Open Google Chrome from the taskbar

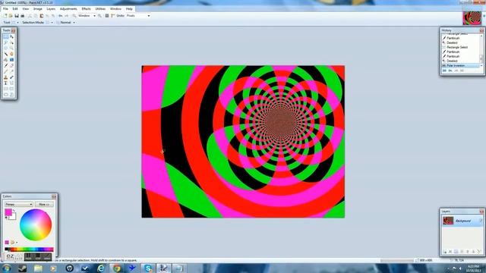coord(116,268)
